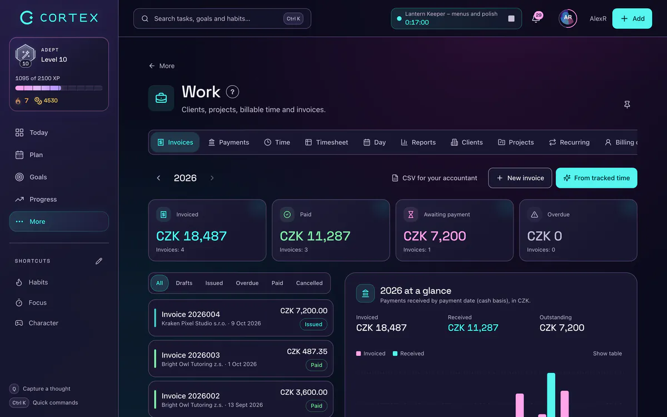Screen dimensions: 667x417
Task: Click the help question mark beside Work
Action: [x=232, y=92]
